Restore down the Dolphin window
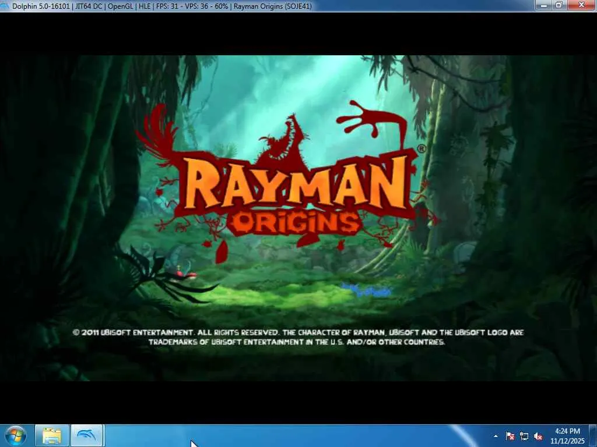 pyautogui.click(x=559, y=5)
